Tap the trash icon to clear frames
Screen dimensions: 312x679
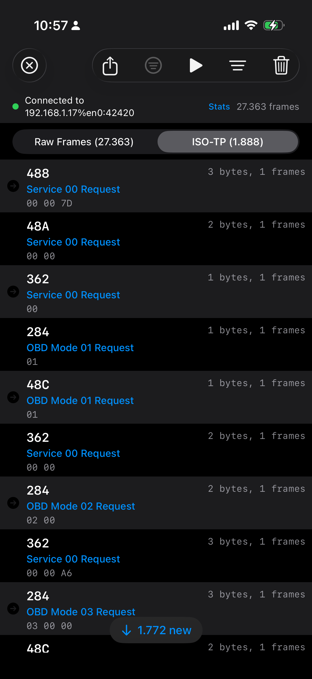pos(281,66)
